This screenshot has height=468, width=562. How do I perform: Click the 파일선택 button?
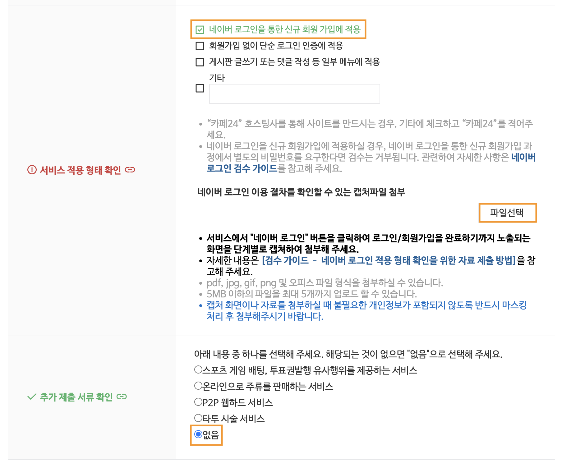coord(508,213)
